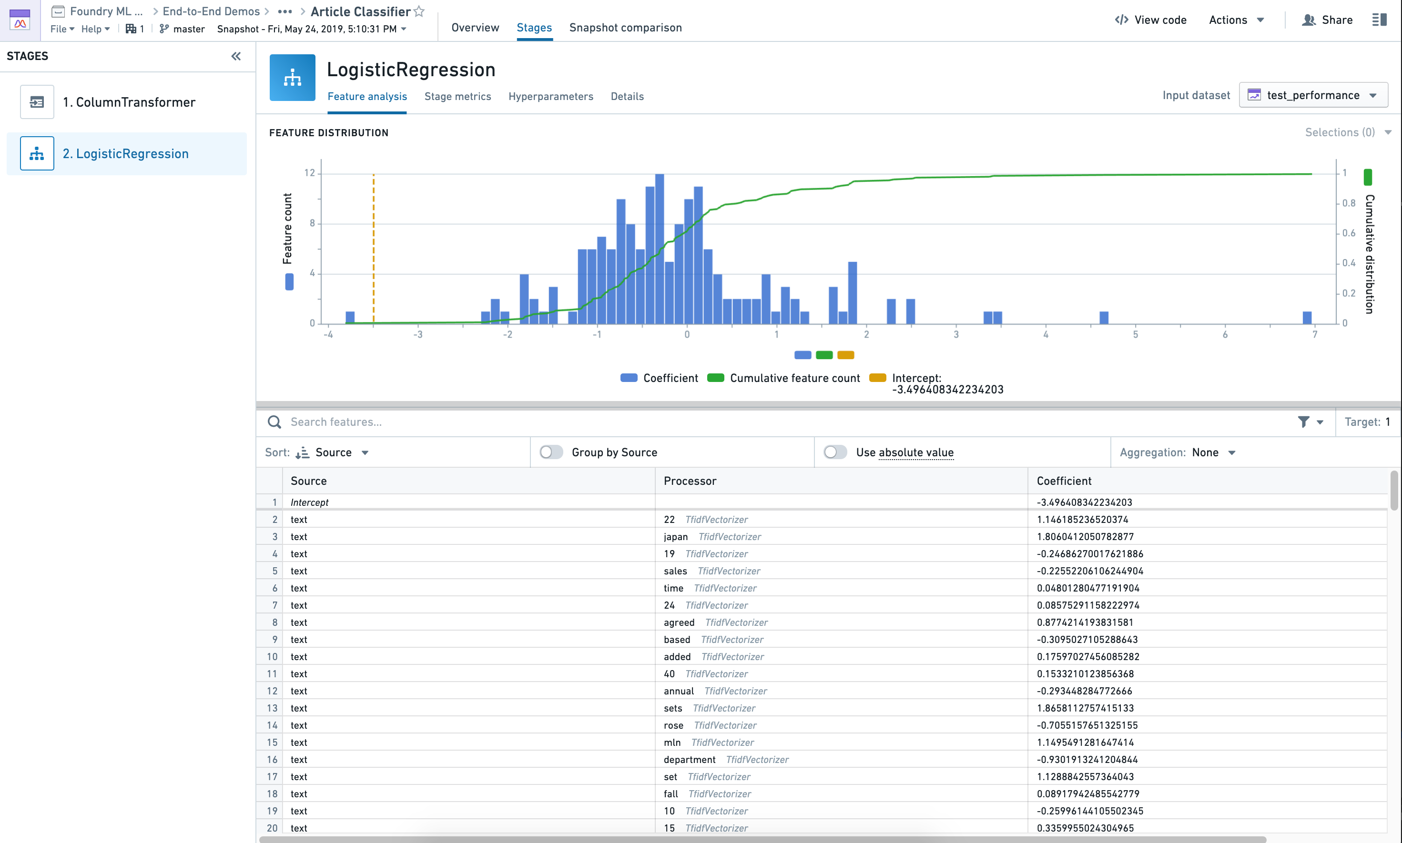The height and width of the screenshot is (843, 1402).
Task: Click the test_performance dataset icon
Action: click(x=1254, y=95)
